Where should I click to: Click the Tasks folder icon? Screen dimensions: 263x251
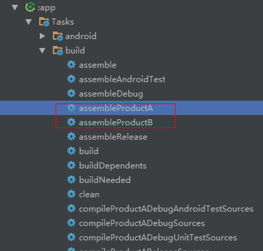[x=44, y=22]
